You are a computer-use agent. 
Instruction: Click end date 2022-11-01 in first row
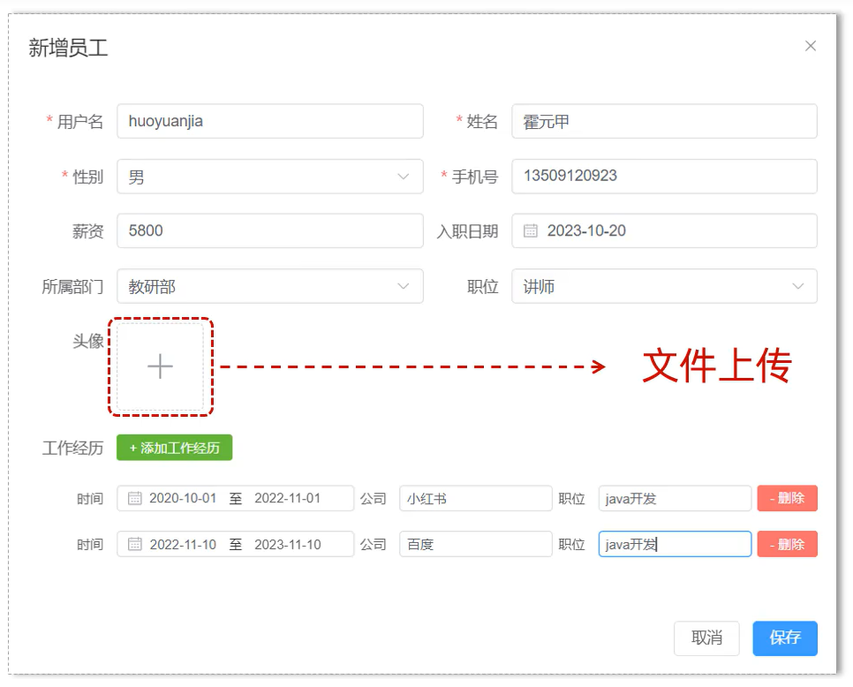[x=287, y=498]
